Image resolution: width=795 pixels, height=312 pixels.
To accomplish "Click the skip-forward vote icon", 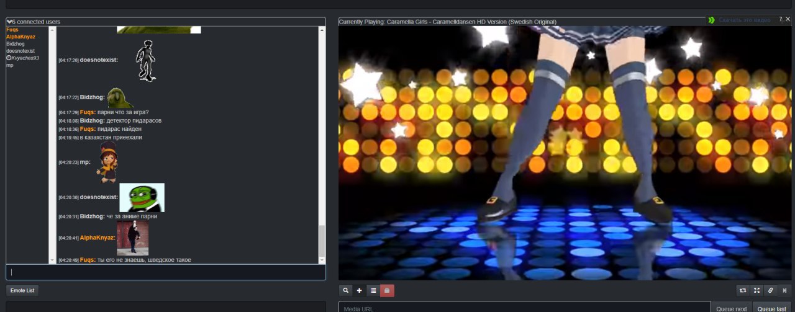I will point(784,290).
